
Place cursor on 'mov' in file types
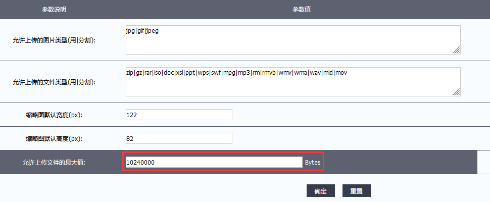click(x=341, y=73)
